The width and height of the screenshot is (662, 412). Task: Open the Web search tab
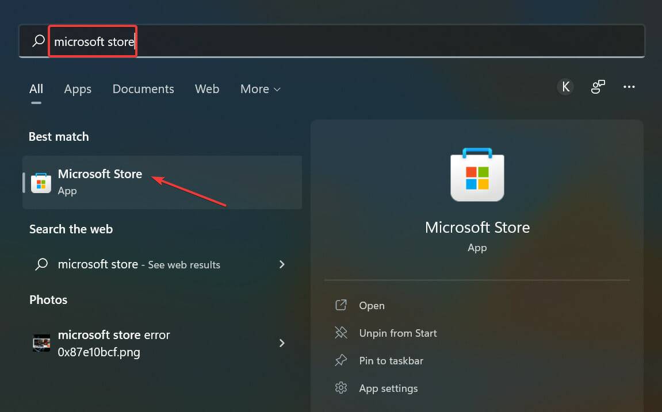click(207, 89)
